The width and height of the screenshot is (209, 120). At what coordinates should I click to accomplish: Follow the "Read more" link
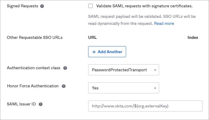pos(164,23)
